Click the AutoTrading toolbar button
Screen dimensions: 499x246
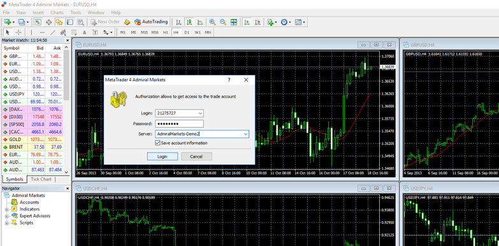coord(151,22)
